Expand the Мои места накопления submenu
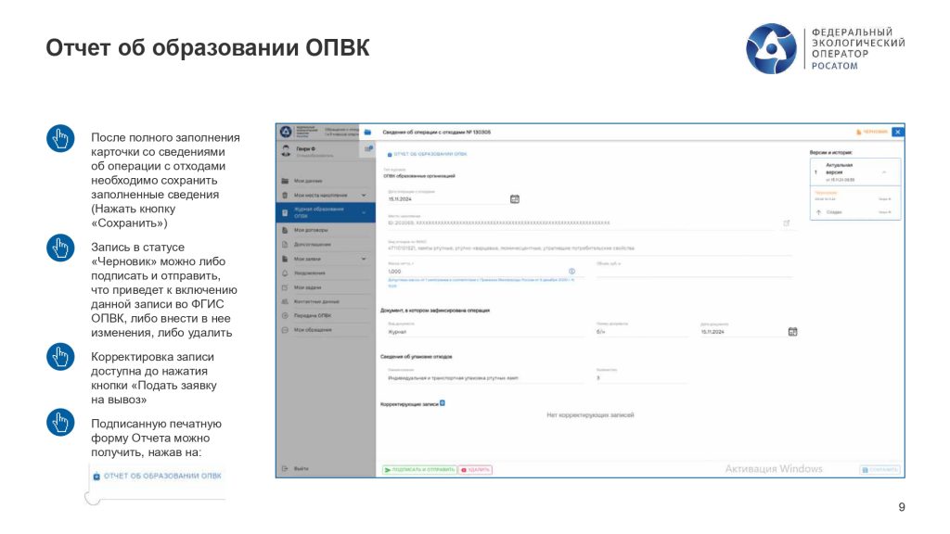The height and width of the screenshot is (534, 950). pyautogui.click(x=364, y=195)
